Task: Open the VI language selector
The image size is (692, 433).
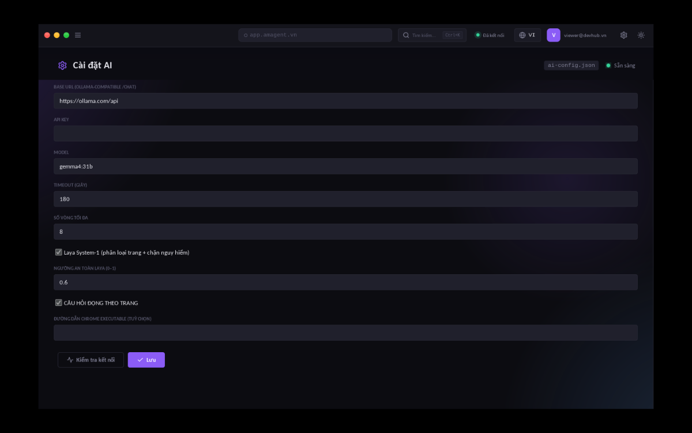Action: (x=528, y=35)
